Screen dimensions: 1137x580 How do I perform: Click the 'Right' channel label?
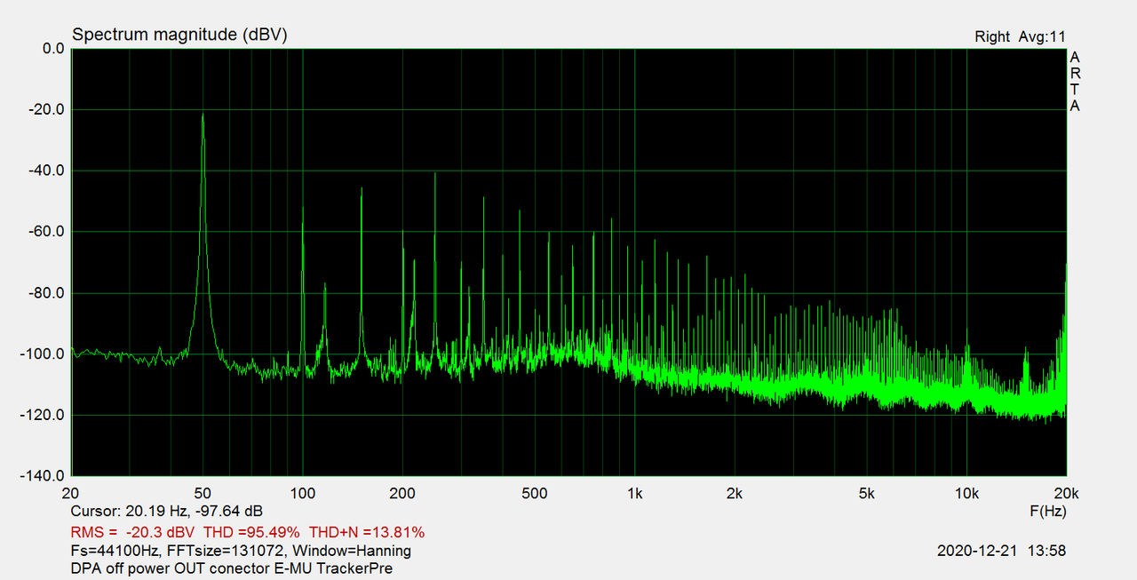click(992, 36)
